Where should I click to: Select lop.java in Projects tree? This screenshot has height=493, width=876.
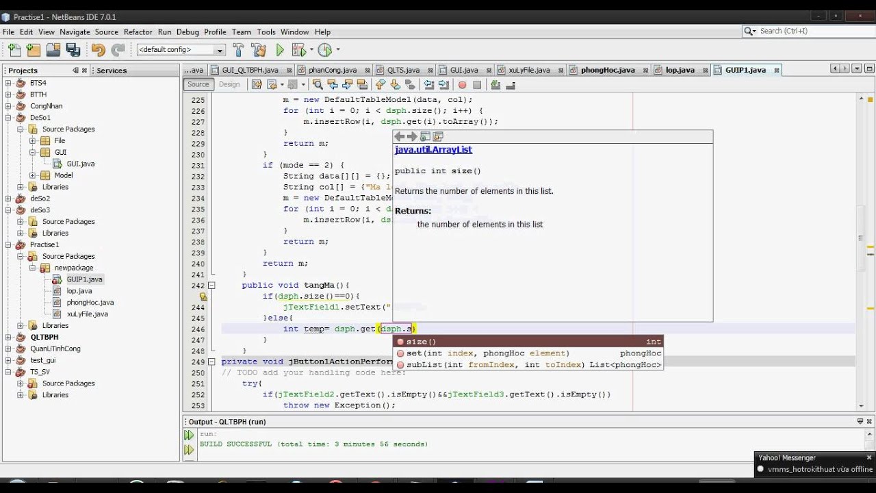[79, 291]
